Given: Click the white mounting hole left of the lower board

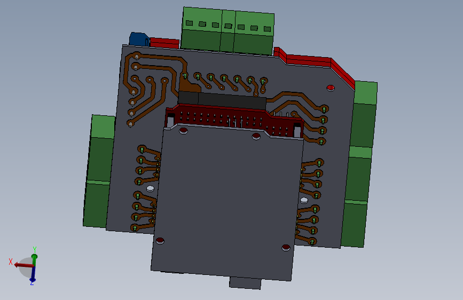Looking at the screenshot, I should pyautogui.click(x=150, y=188).
